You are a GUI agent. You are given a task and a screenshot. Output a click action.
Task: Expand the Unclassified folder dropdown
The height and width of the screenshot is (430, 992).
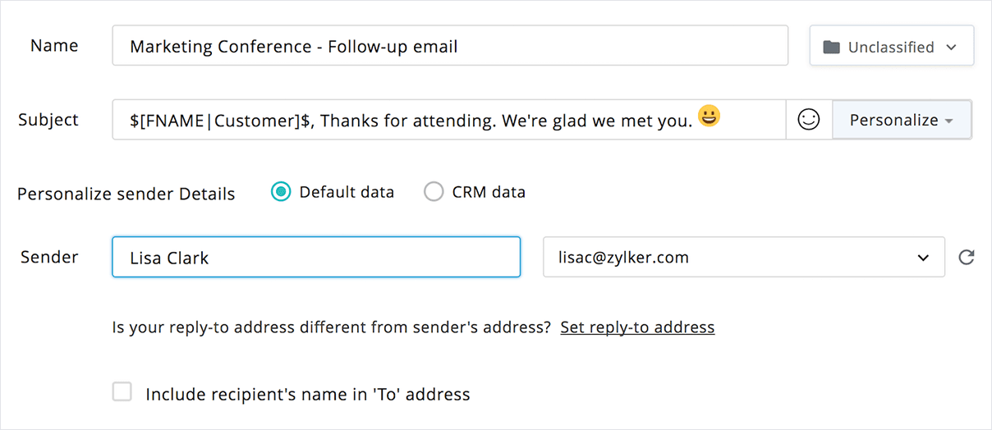[x=892, y=46]
